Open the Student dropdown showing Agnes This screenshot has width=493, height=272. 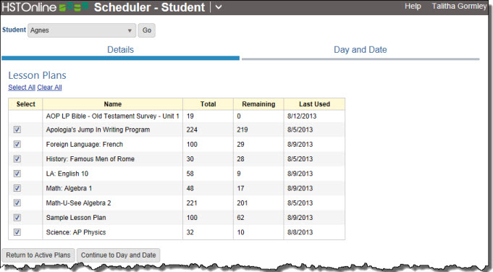tap(82, 30)
